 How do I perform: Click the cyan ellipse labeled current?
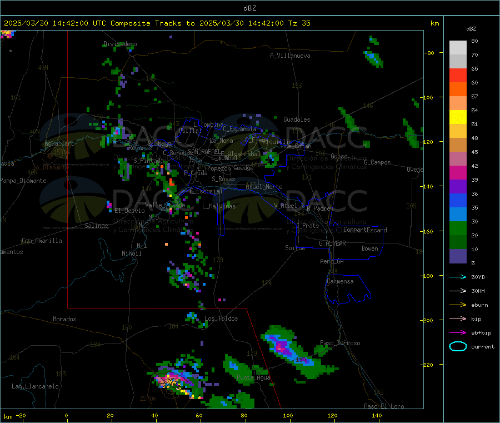tap(458, 346)
